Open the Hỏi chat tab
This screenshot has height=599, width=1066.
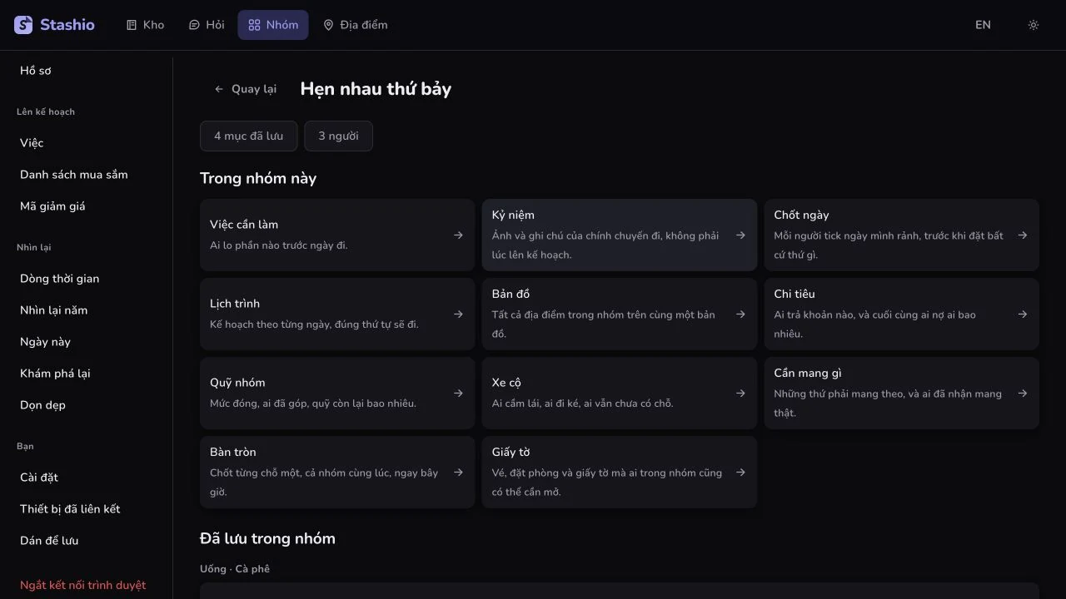point(207,25)
